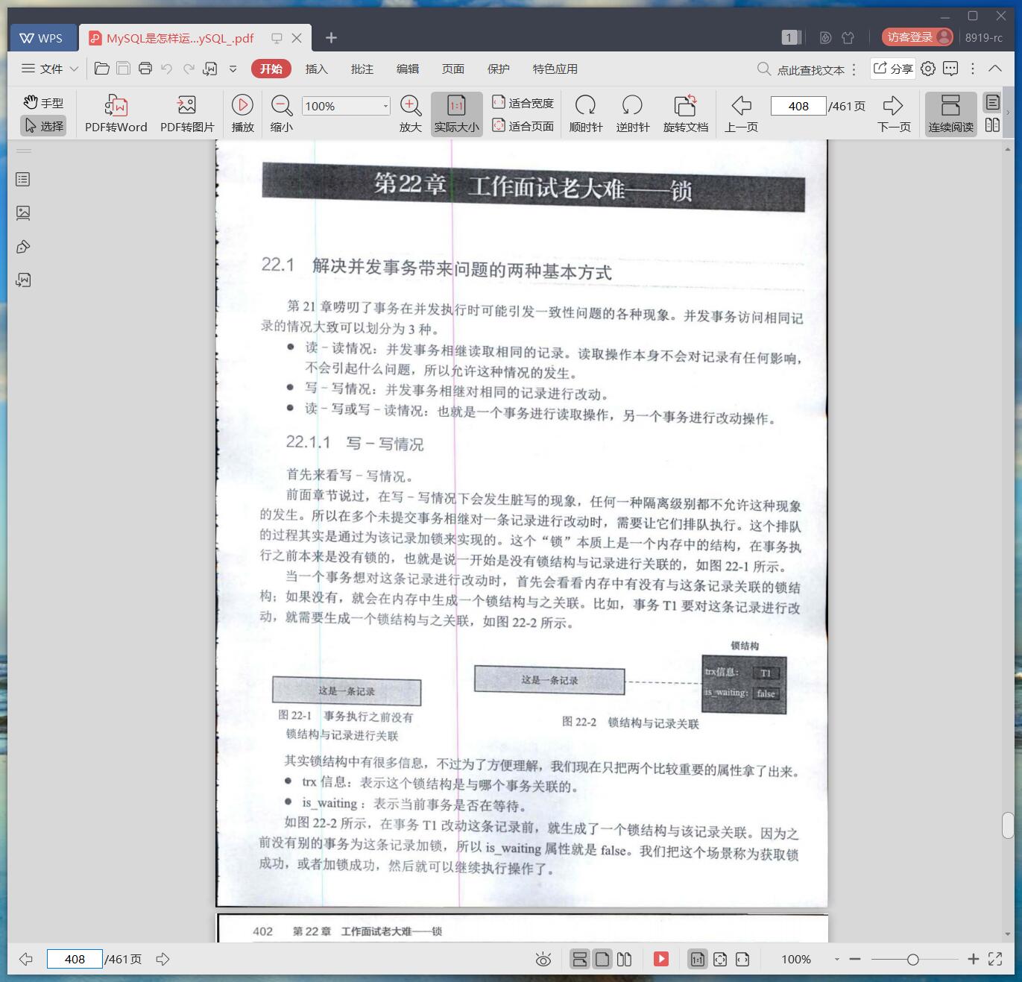Click the print icon
Screen dimensions: 1022x982
click(145, 69)
